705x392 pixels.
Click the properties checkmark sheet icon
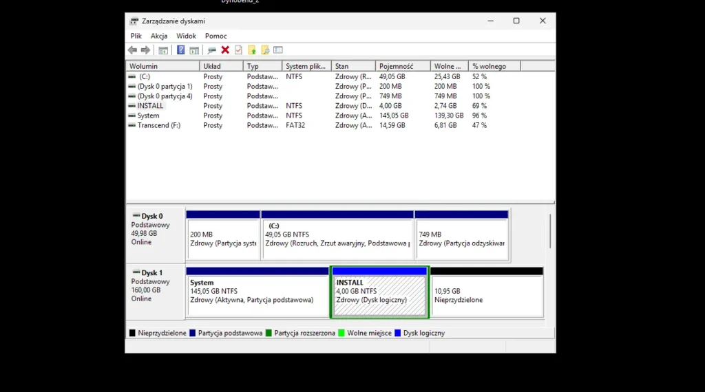click(238, 50)
